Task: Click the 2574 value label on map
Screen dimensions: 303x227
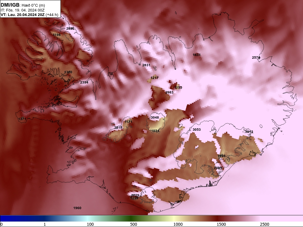Action: point(256,58)
